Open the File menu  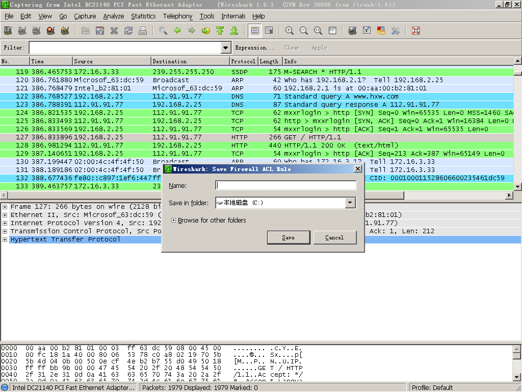click(9, 16)
